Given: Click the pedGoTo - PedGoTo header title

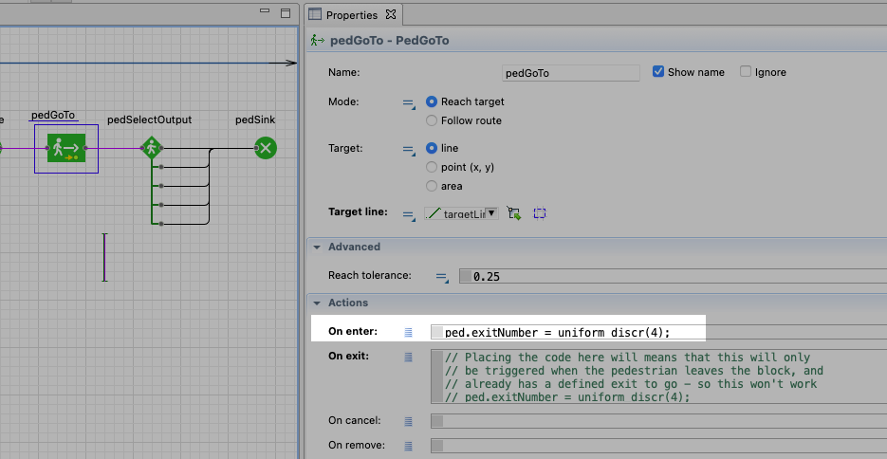Looking at the screenshot, I should (x=390, y=41).
